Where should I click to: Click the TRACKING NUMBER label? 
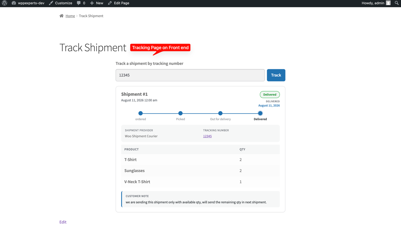tap(216, 130)
